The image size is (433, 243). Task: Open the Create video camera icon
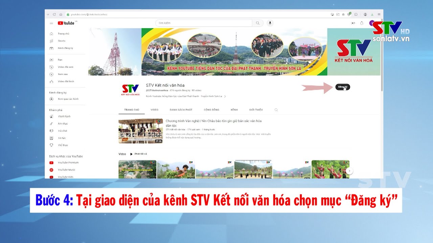click(x=353, y=23)
